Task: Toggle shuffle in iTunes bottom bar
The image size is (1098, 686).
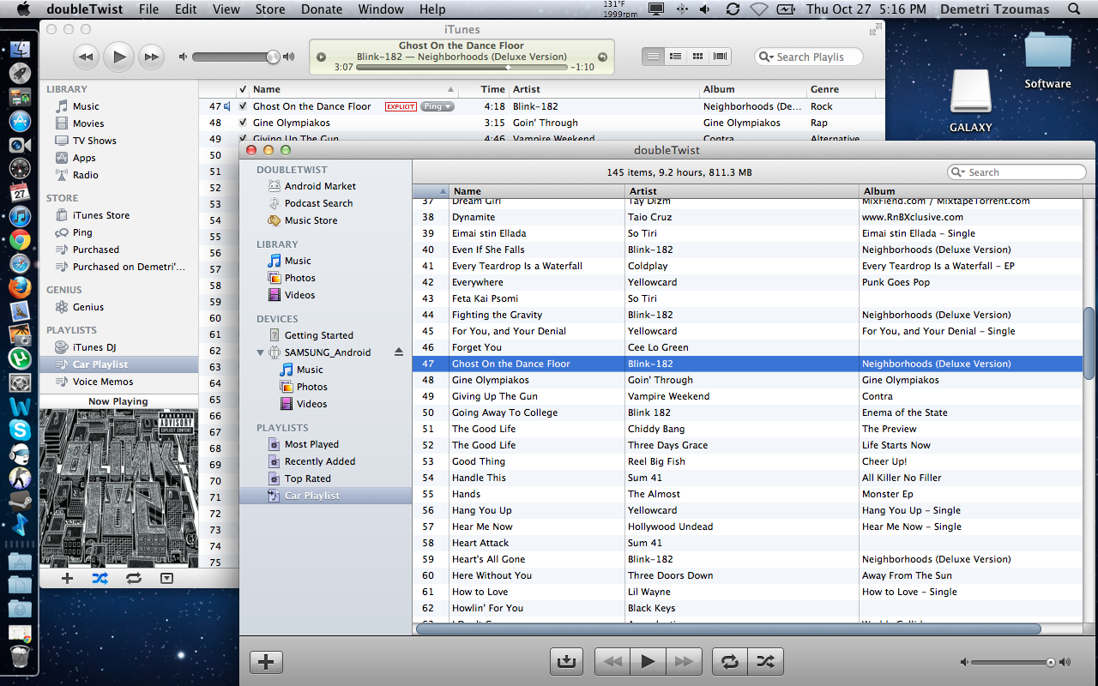Action: pos(100,578)
